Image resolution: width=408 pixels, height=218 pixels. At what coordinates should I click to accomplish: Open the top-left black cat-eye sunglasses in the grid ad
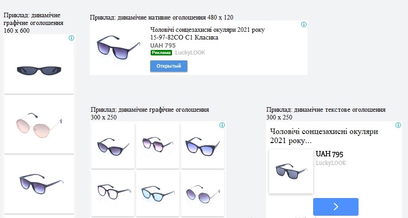(113, 146)
